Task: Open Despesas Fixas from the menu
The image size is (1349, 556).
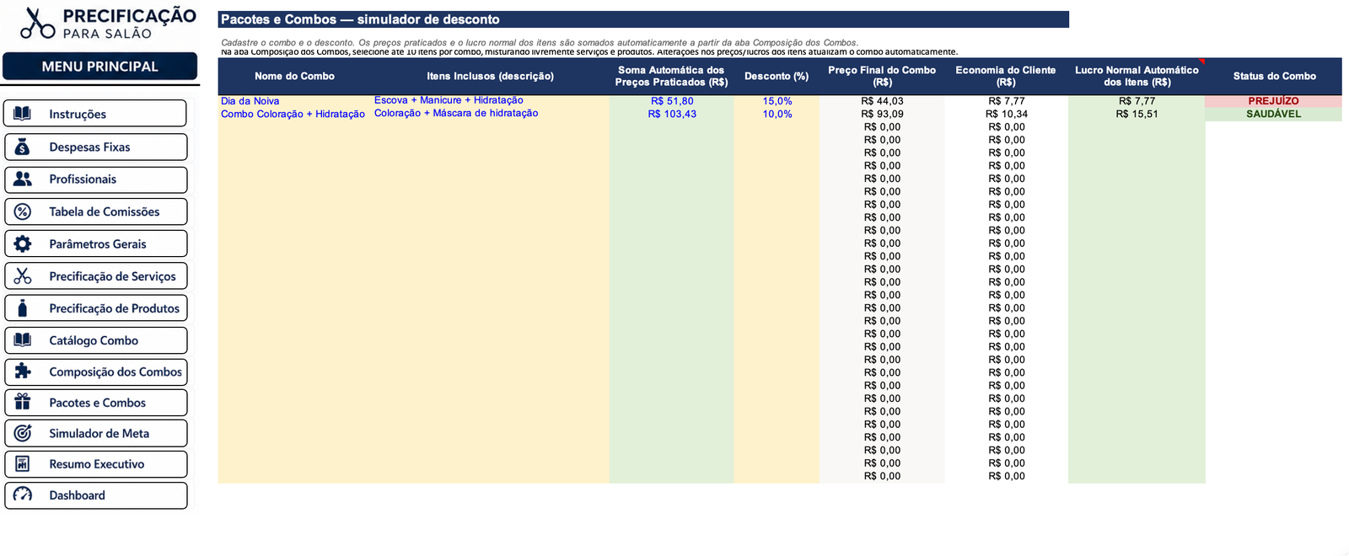Action: [x=95, y=147]
